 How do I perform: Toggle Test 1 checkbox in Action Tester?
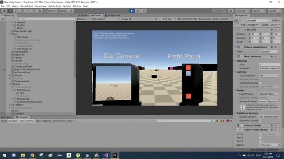click(260, 138)
